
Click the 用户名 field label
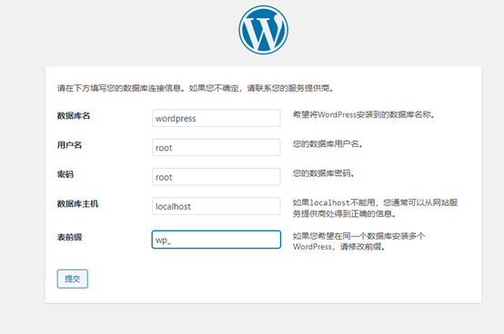click(69, 145)
